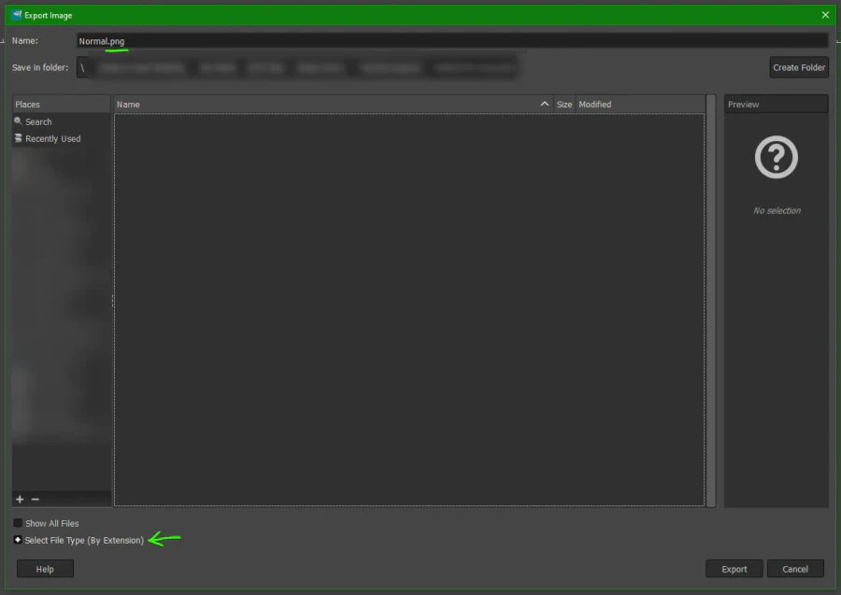Enable the Show All Files checkbox
The width and height of the screenshot is (841, 595).
[18, 523]
